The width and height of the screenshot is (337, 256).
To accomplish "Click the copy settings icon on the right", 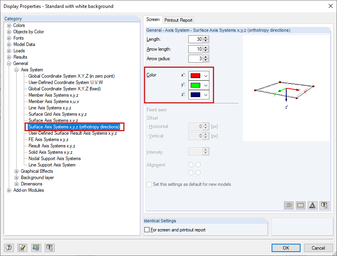I will pos(324,205).
